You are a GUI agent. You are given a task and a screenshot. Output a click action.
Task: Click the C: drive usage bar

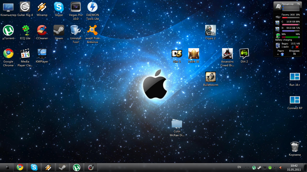(291, 25)
